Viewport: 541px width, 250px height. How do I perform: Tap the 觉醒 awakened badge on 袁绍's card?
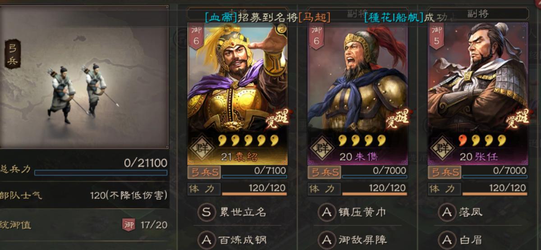pos(275,118)
